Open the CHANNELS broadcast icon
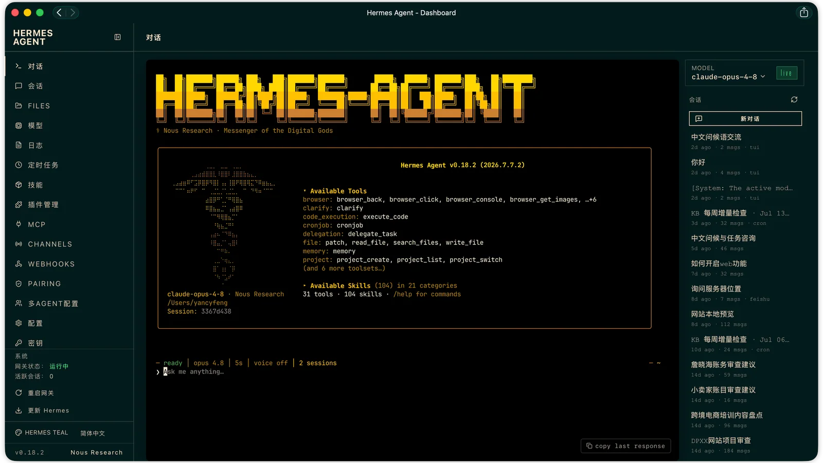 tap(19, 244)
